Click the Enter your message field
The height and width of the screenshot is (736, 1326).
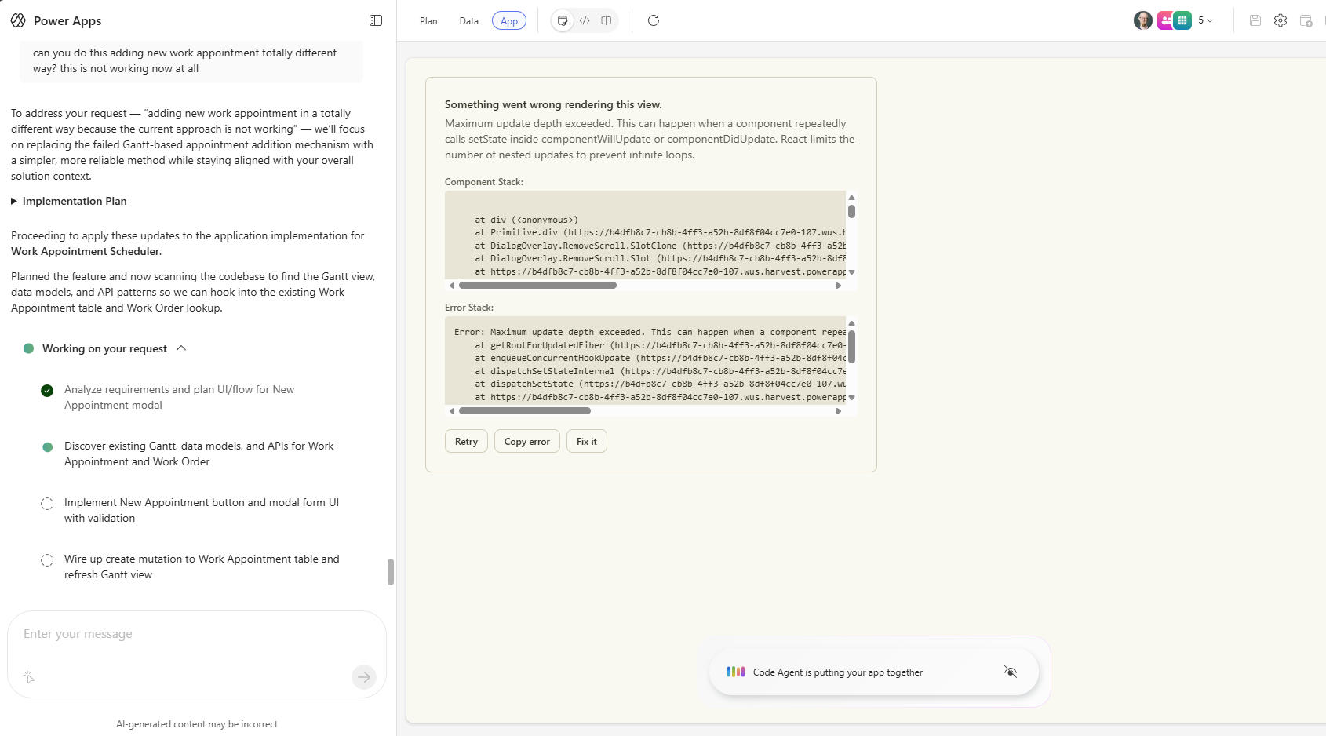(196, 634)
